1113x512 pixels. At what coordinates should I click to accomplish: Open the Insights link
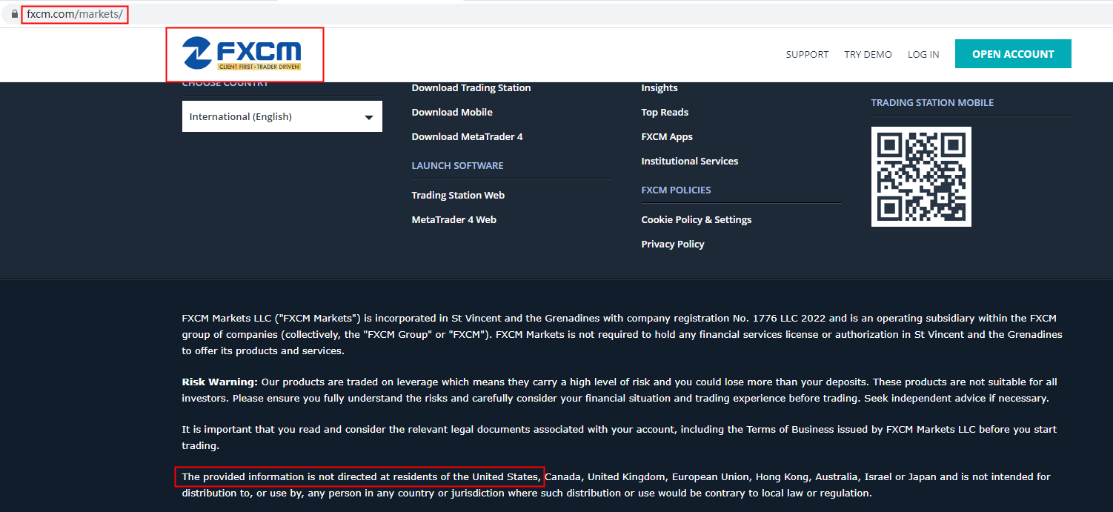(x=659, y=87)
